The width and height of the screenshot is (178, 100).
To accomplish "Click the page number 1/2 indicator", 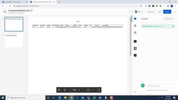I will click(x=88, y=90).
